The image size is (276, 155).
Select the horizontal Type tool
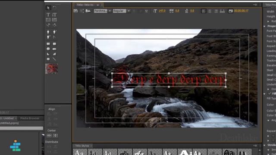pos(48,15)
